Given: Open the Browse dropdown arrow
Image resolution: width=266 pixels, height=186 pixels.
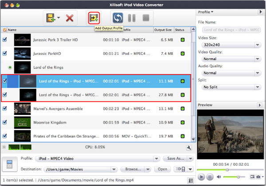Looking at the screenshot, I should (x=148, y=169).
